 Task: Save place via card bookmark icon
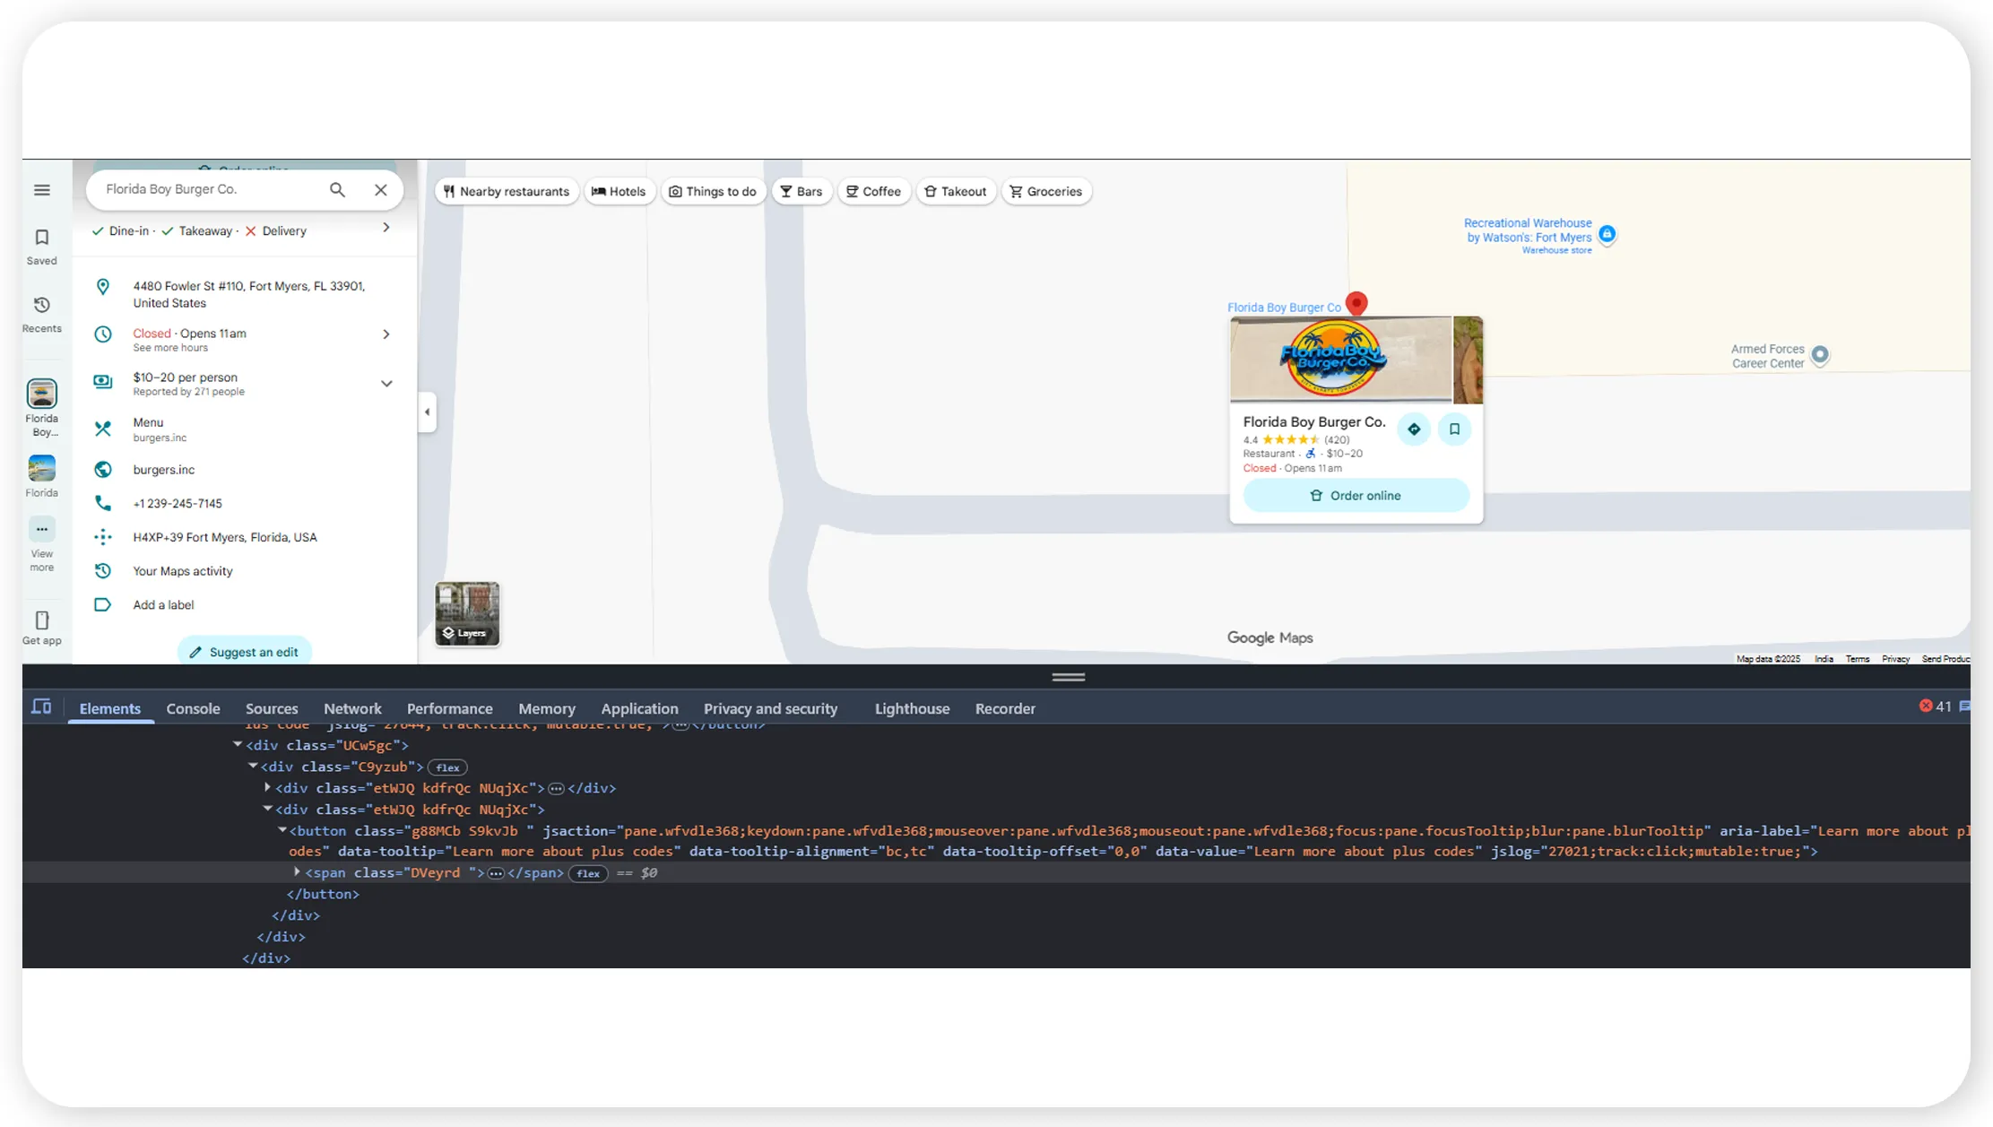(1454, 429)
